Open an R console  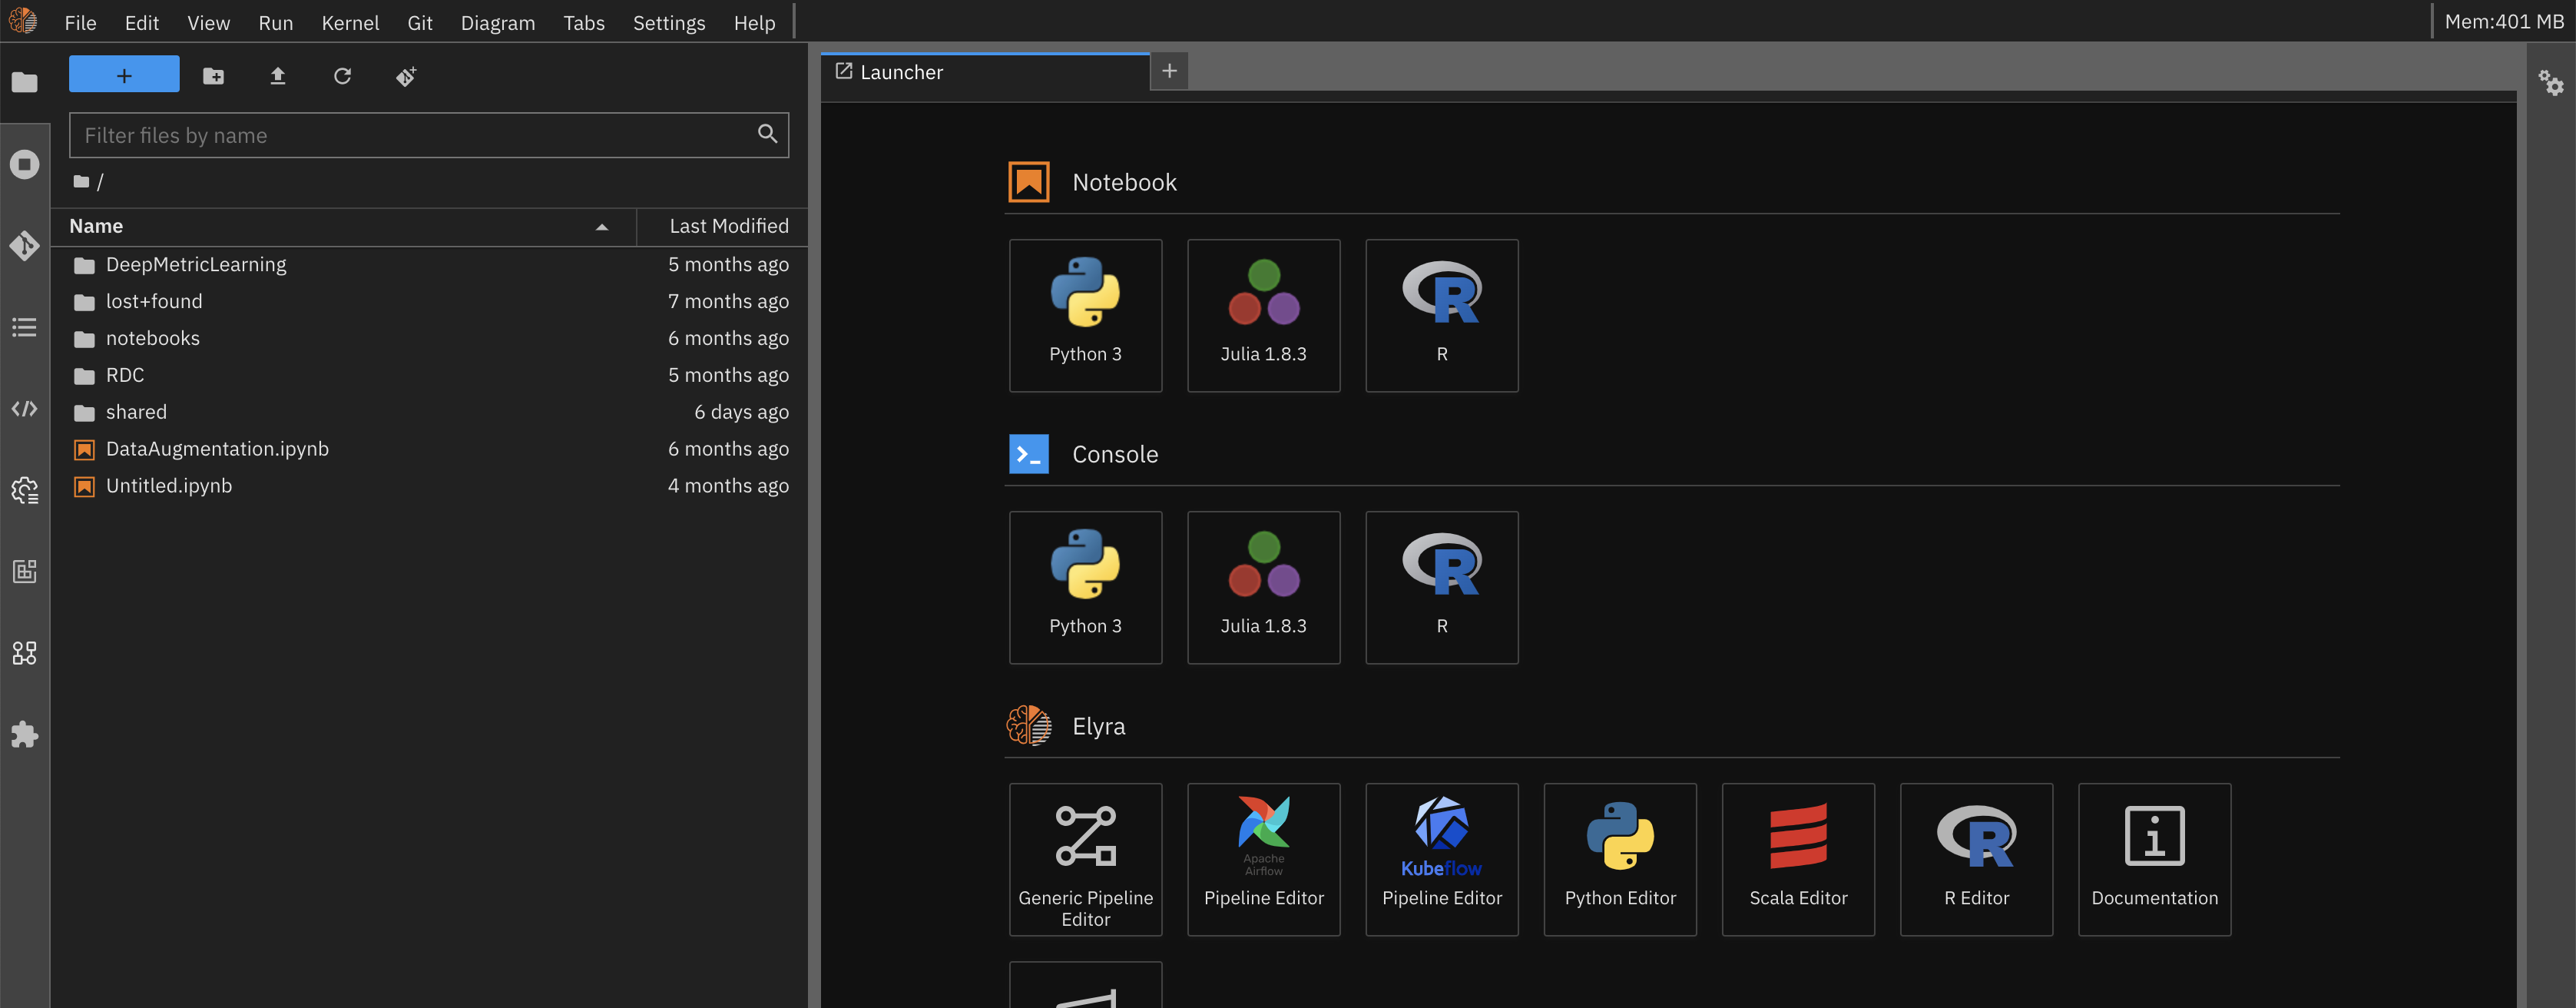pyautogui.click(x=1441, y=587)
